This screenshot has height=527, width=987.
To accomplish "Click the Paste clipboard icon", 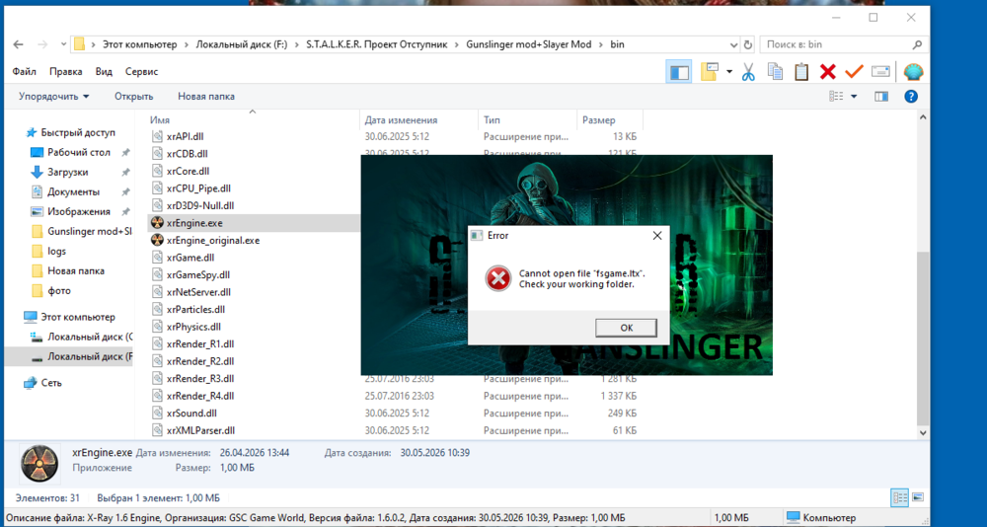I will tap(801, 72).
